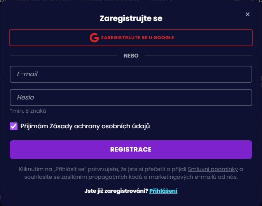Click into the Heslo password field
Screen dimensions: 262x206
click(x=131, y=98)
